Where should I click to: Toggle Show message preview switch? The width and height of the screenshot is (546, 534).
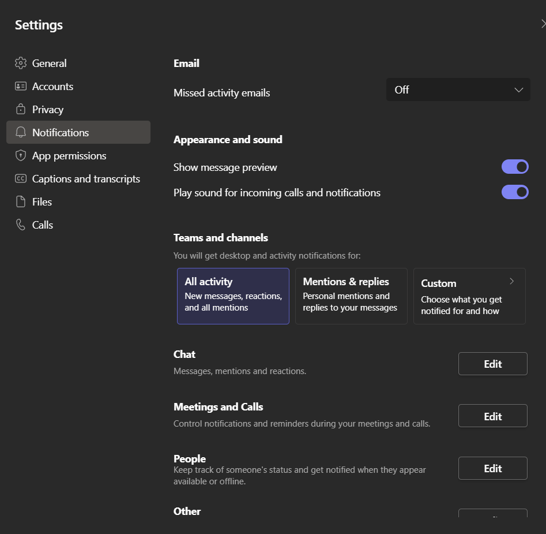(x=515, y=167)
